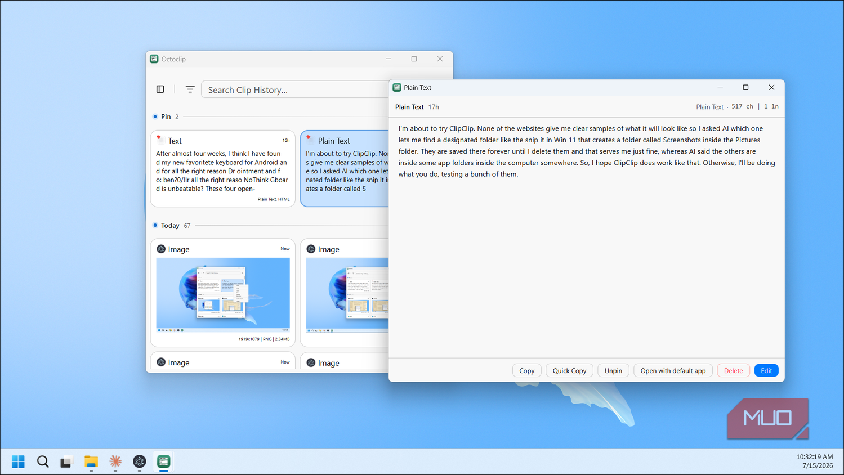This screenshot has height=475, width=844.
Task: Open the orange starburst app in taskbar
Action: coord(115,461)
